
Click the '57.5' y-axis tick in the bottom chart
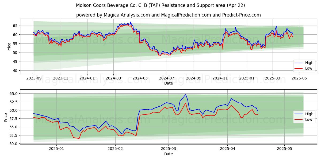click(x=13, y=119)
